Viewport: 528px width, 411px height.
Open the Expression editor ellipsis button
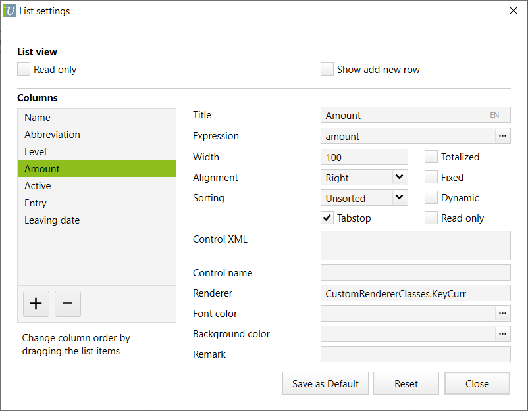pos(502,136)
